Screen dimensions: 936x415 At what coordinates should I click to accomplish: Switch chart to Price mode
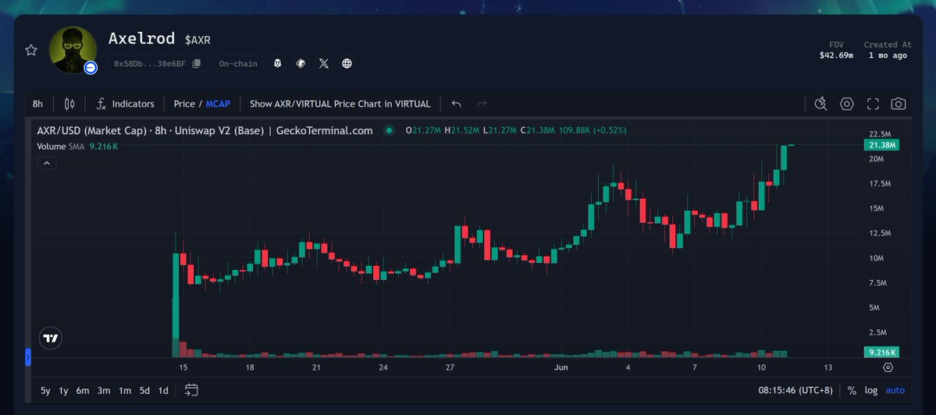(184, 104)
